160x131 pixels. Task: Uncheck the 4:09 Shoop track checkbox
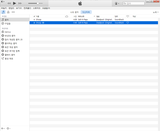coord(34,19)
